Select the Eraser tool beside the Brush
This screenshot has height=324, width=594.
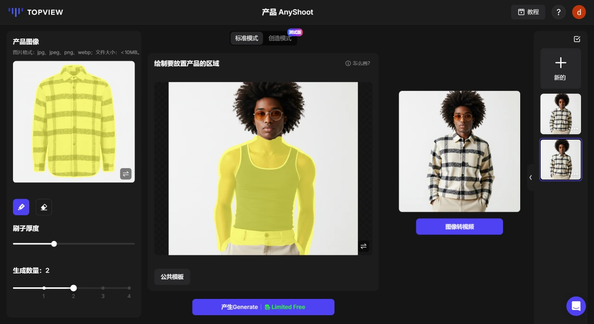click(x=44, y=207)
